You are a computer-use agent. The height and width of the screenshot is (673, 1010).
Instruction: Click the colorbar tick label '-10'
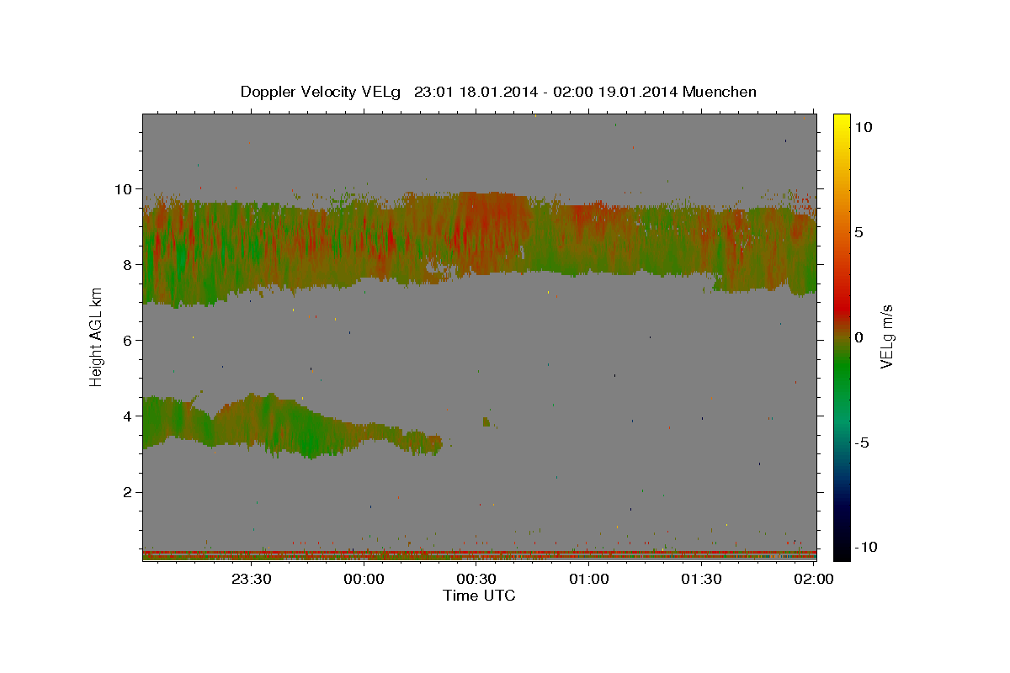click(x=866, y=547)
